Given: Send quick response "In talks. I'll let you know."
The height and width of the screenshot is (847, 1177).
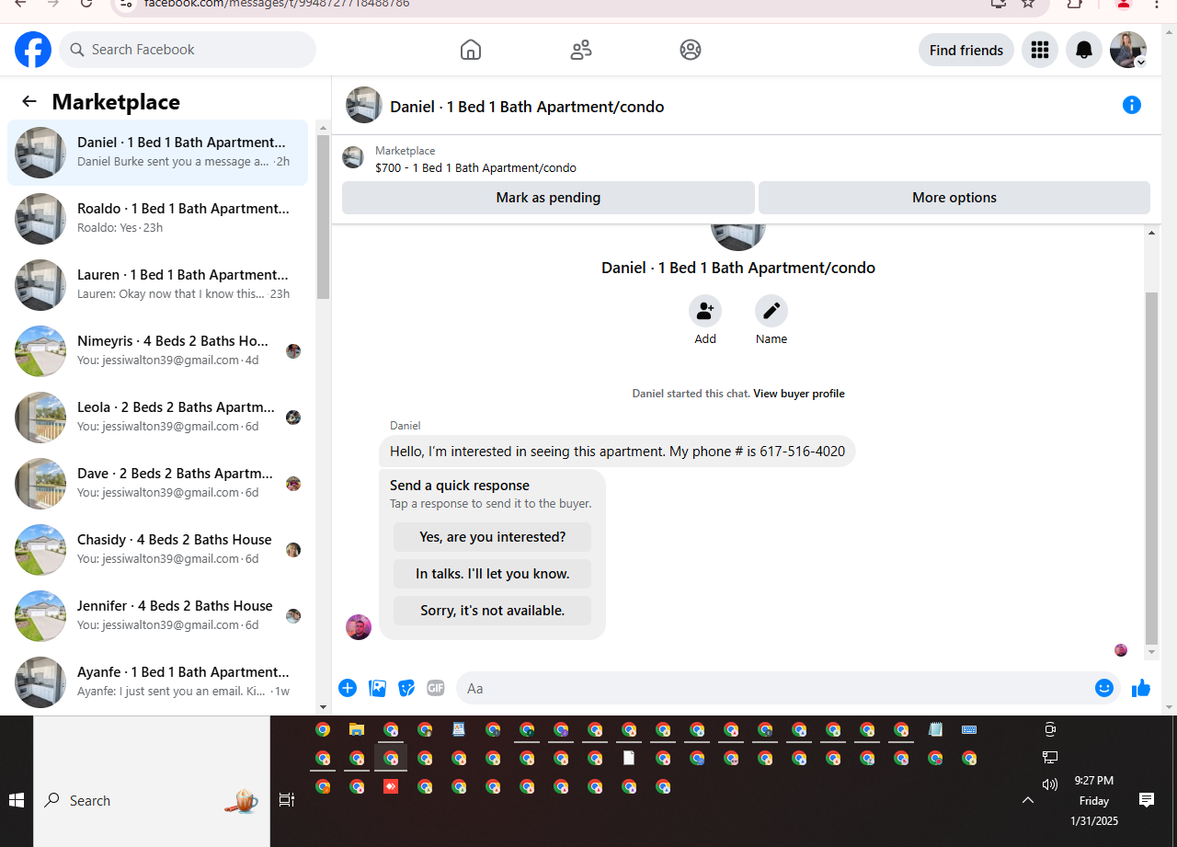Looking at the screenshot, I should (492, 574).
